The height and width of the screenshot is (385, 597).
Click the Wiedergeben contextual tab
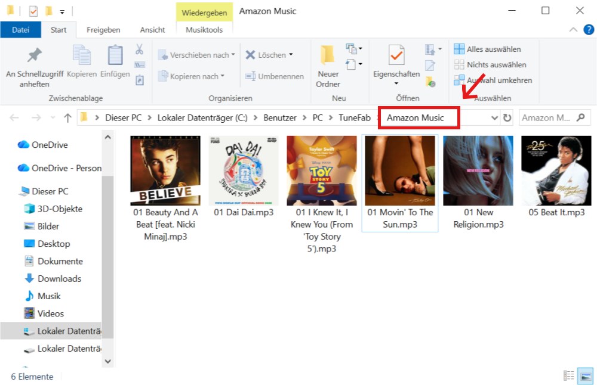(204, 13)
